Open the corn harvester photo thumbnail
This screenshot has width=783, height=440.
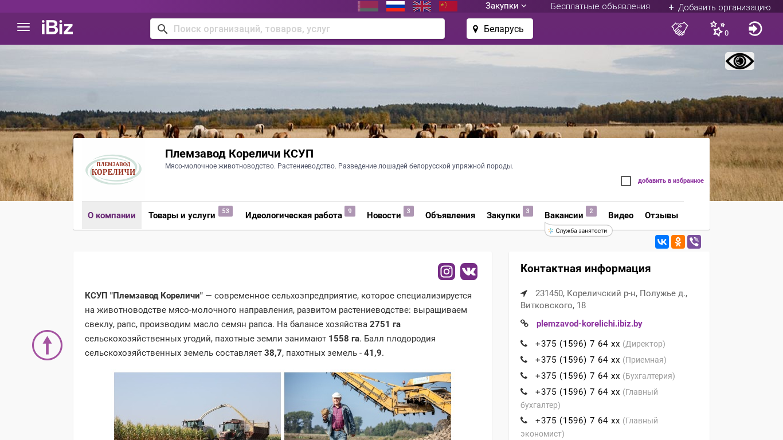click(x=197, y=406)
